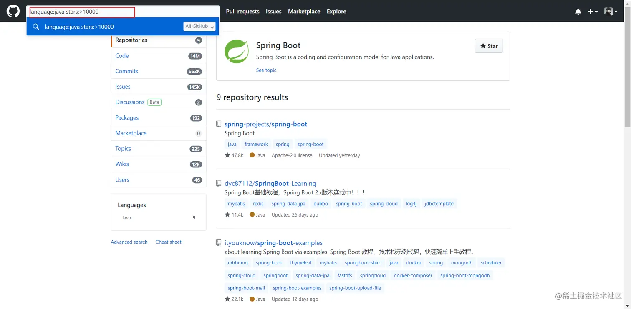
Task: Select Code results filter
Action: [x=159, y=56]
